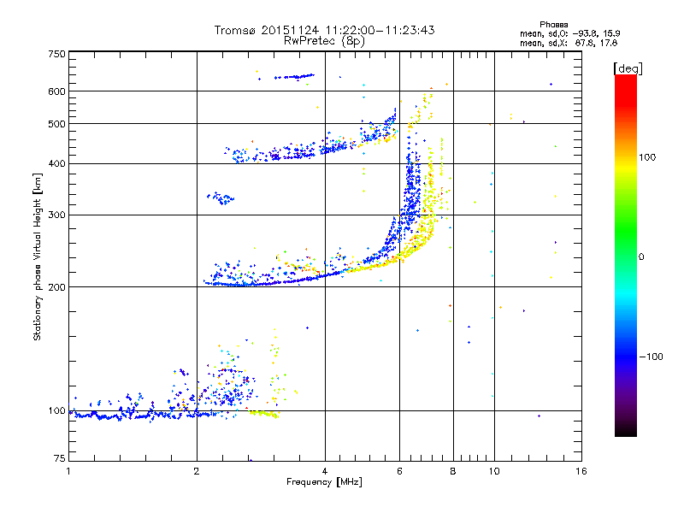
Task: Click the y-axis tick label '500'
Action: [x=56, y=124]
